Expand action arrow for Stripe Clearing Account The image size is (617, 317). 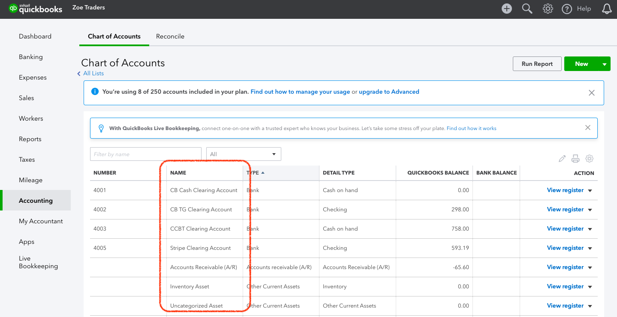pos(590,249)
